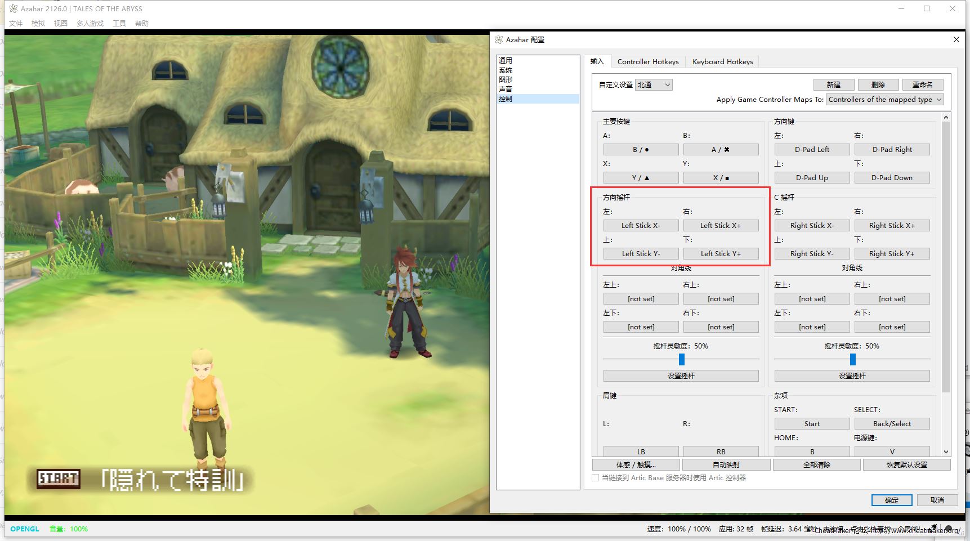Adjust the 方向摇杆 sensitivity slider

[x=682, y=359]
